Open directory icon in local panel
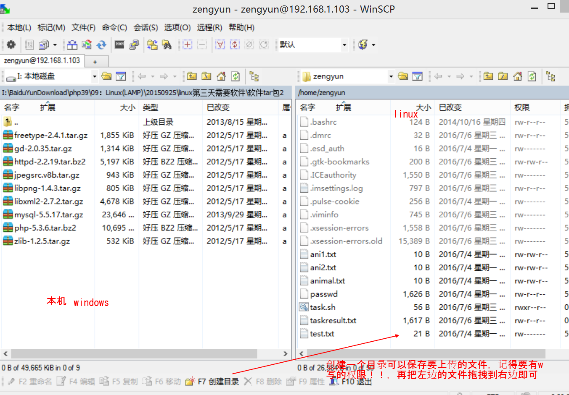Image resolution: width=569 pixels, height=395 pixels. 106,76
